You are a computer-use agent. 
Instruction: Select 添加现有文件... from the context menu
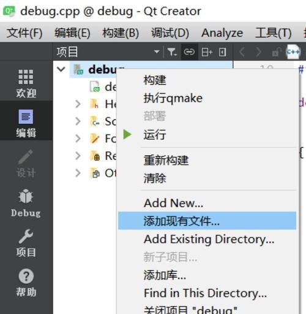coord(207,221)
